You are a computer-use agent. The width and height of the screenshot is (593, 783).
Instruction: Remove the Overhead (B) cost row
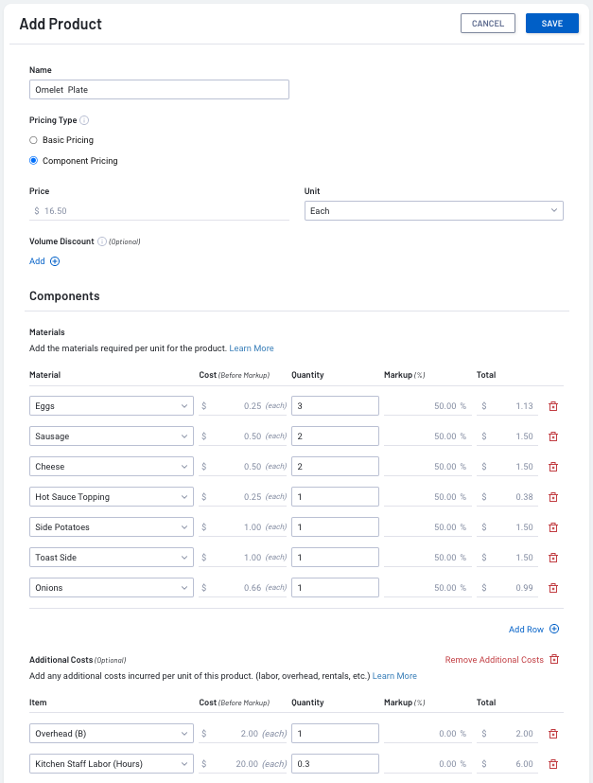coord(553,733)
